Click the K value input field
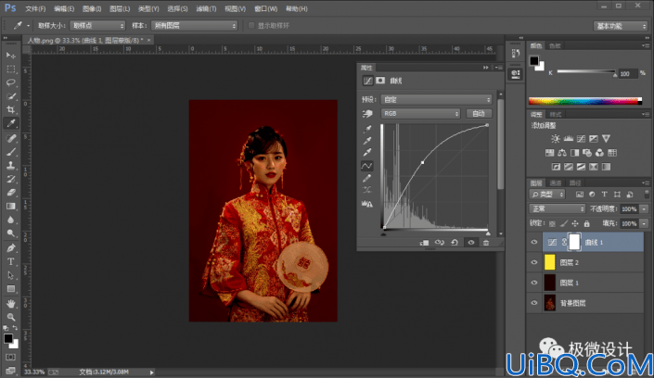The height and width of the screenshot is (378, 654). pyautogui.click(x=628, y=74)
